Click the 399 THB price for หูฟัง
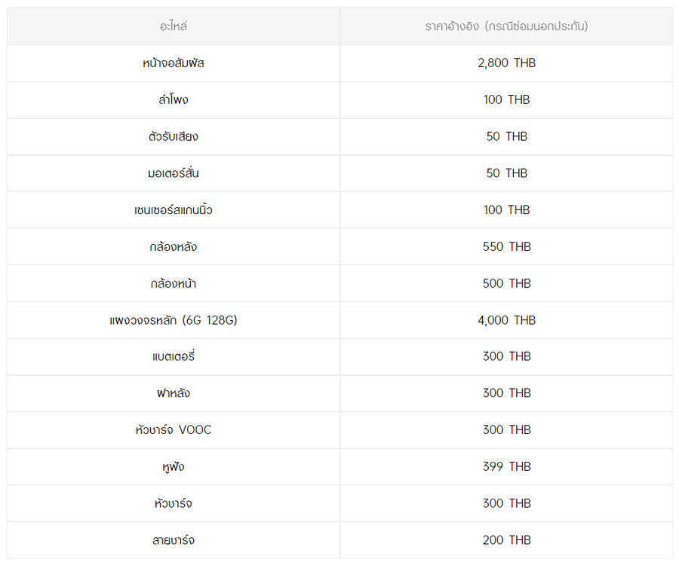 tap(506, 467)
